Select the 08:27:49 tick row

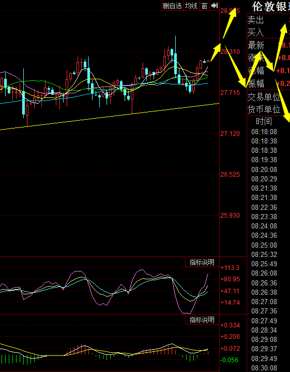(x=264, y=321)
